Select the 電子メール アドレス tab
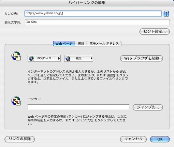174x147 pixels. [104, 44]
